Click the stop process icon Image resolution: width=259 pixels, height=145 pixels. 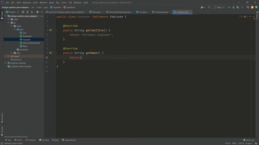pyautogui.click(x=242, y=7)
